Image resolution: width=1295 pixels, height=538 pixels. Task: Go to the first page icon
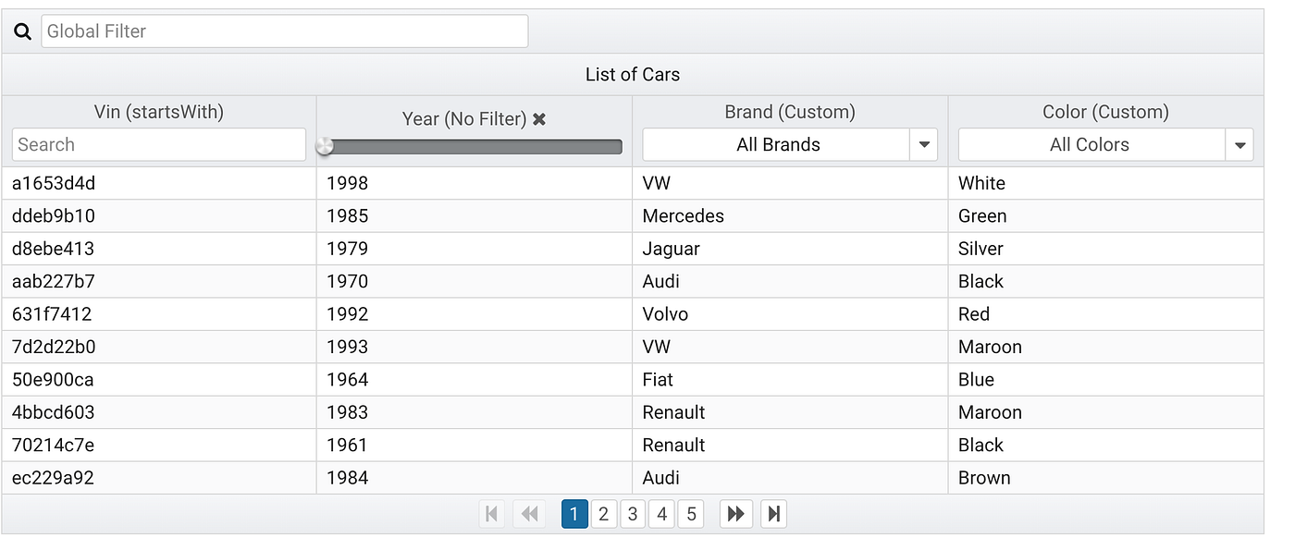pyautogui.click(x=492, y=514)
